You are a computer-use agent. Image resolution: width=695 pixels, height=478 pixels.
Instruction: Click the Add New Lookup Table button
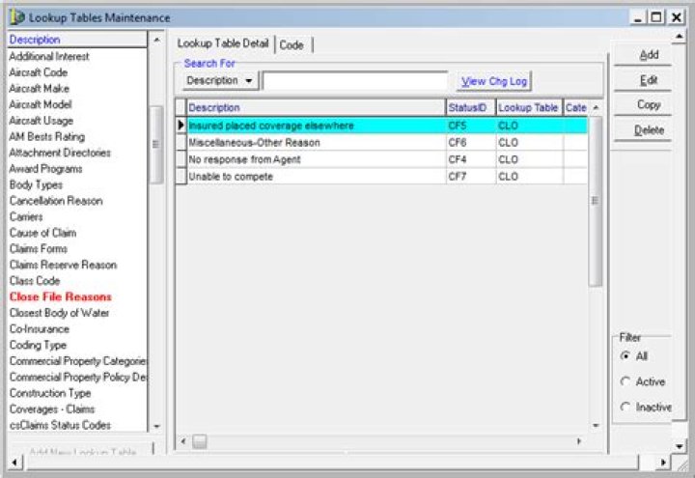pos(81,451)
